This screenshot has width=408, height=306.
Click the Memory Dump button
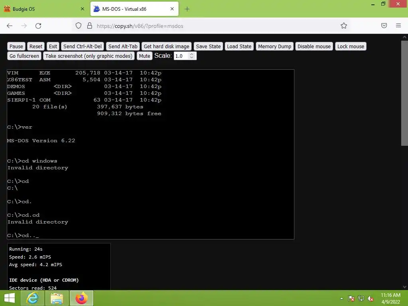pyautogui.click(x=275, y=46)
